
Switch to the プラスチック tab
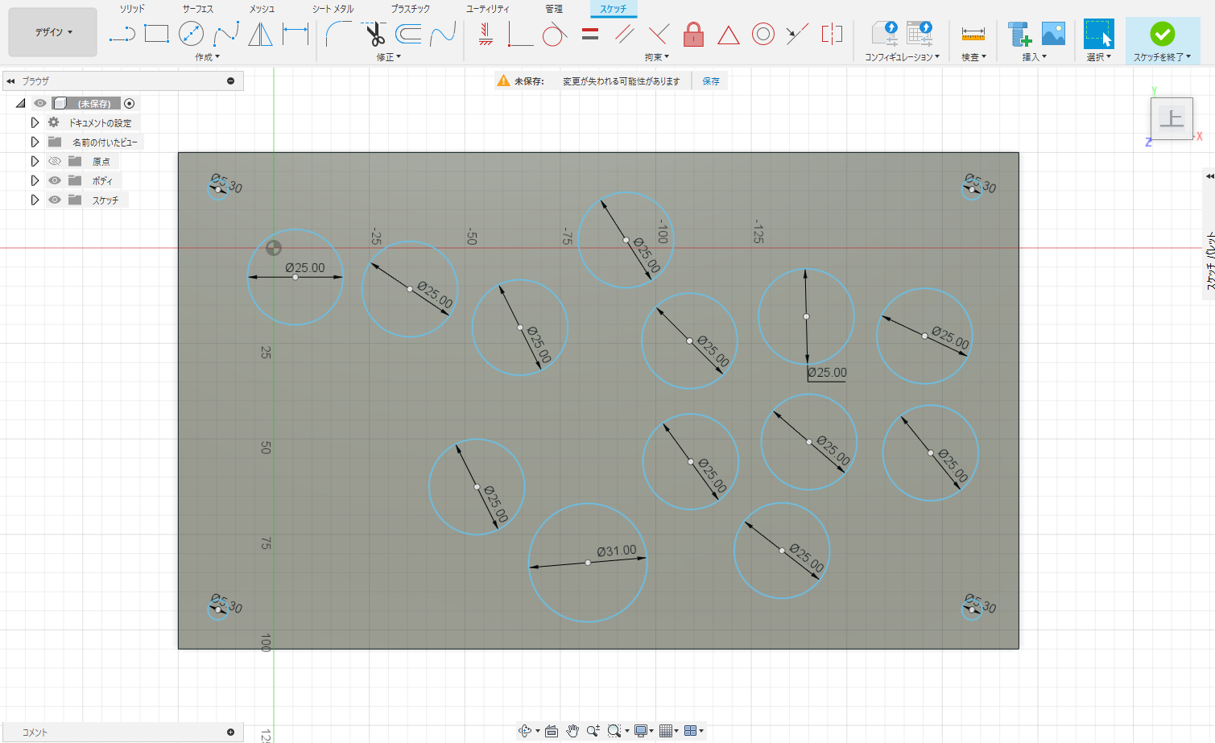[x=410, y=9]
